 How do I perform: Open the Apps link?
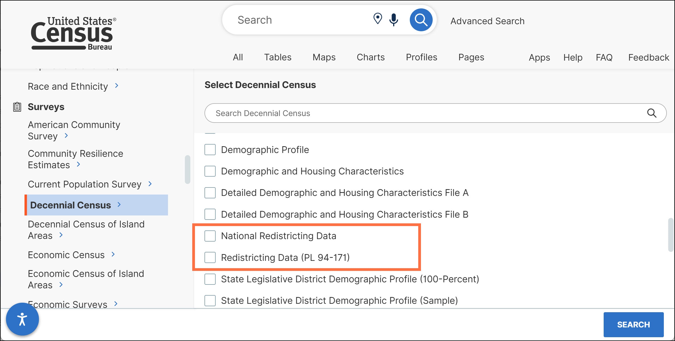[539, 58]
